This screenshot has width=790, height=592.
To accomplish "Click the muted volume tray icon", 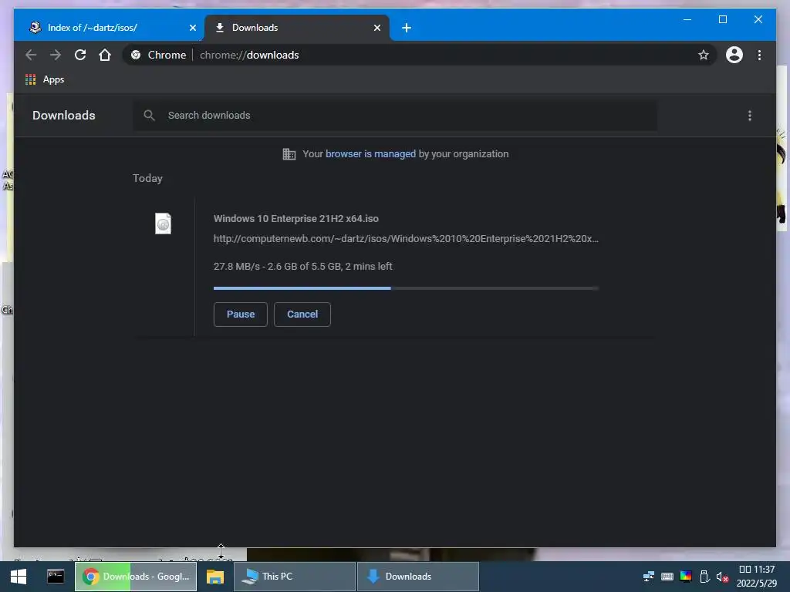I will coord(722,577).
